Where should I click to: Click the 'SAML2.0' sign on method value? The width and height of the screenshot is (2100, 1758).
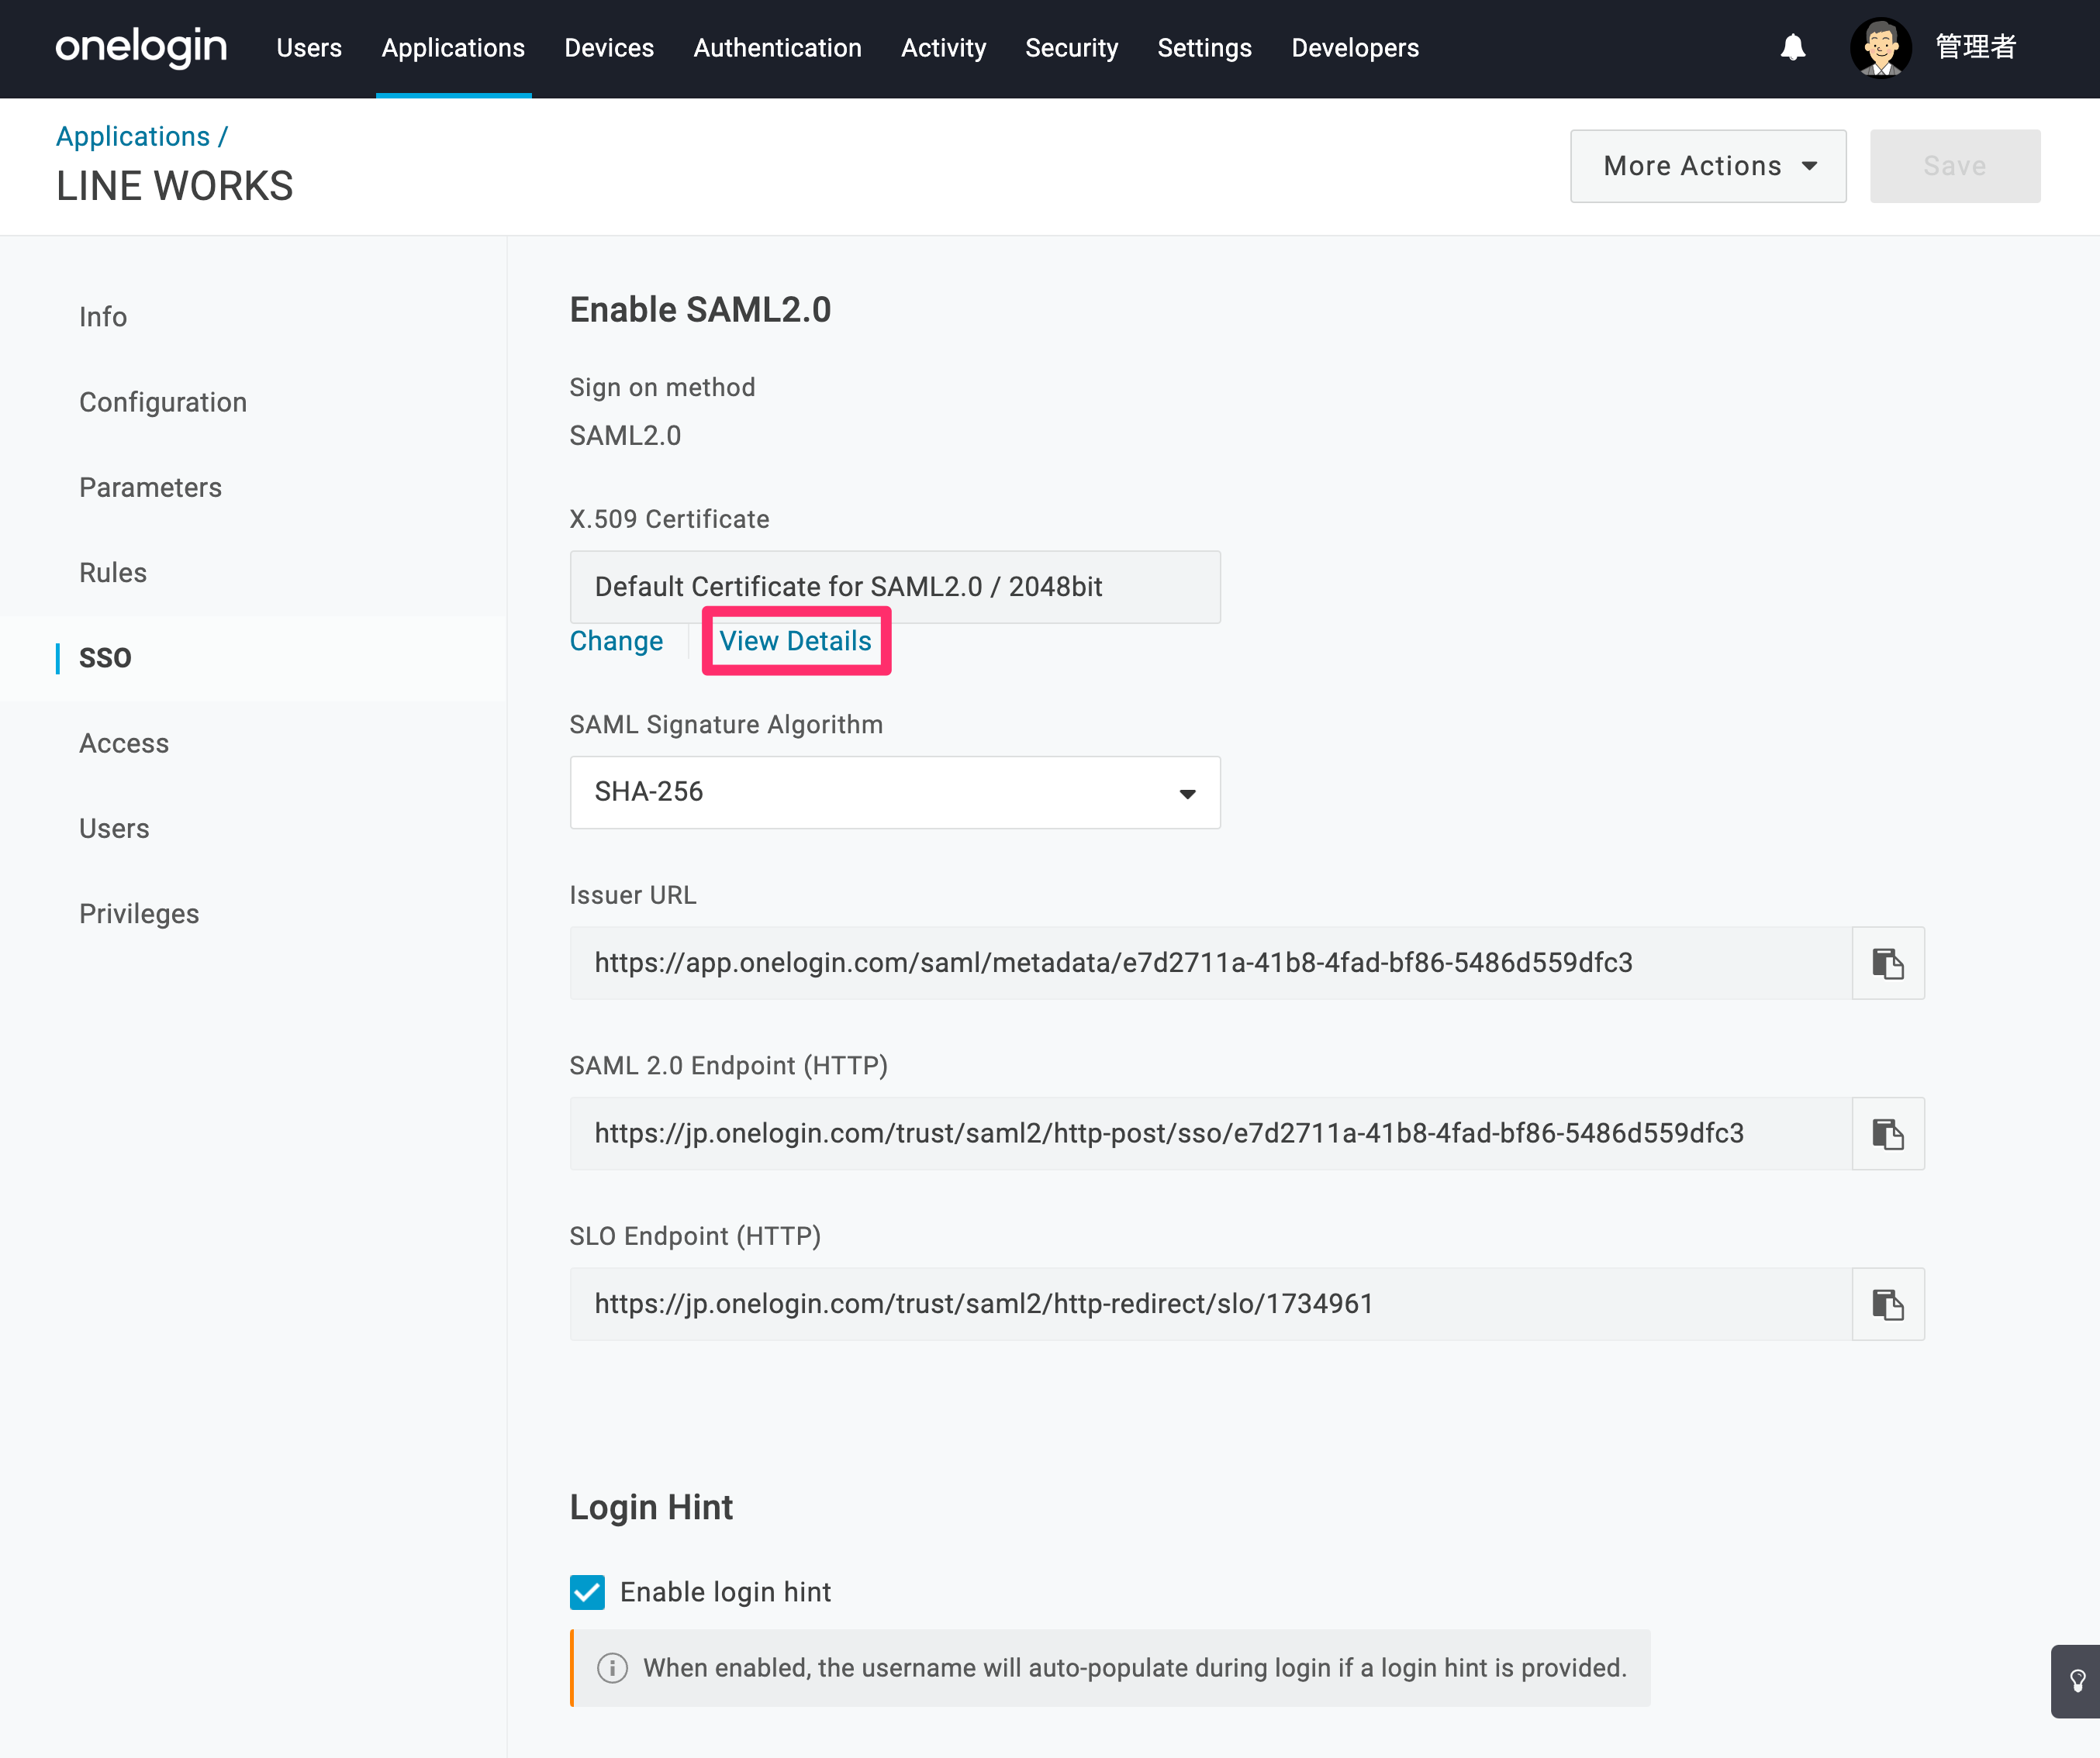[625, 436]
